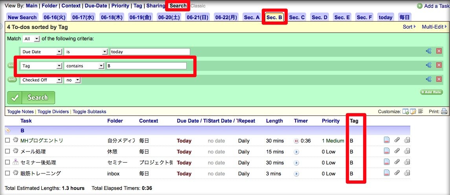The image size is (450, 195).
Task: Click the branch icon on the Checked Off rule
Action: point(428,79)
